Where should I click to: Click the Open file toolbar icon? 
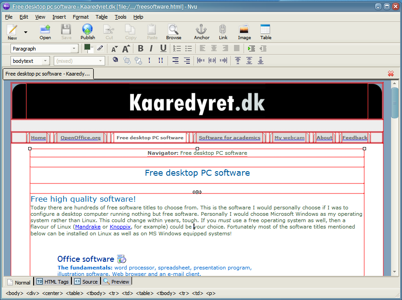45,32
